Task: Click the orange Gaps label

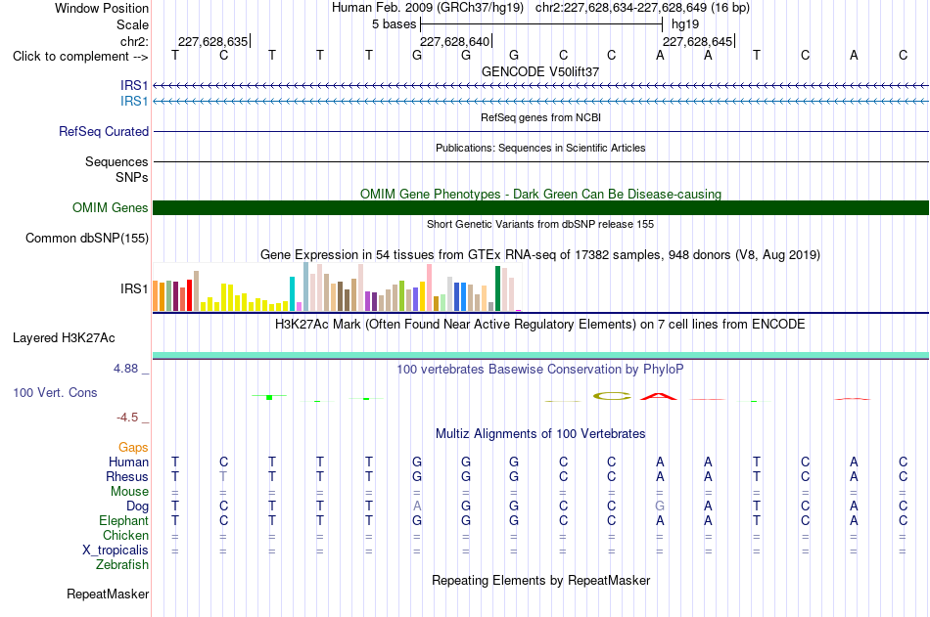Action: [x=133, y=448]
